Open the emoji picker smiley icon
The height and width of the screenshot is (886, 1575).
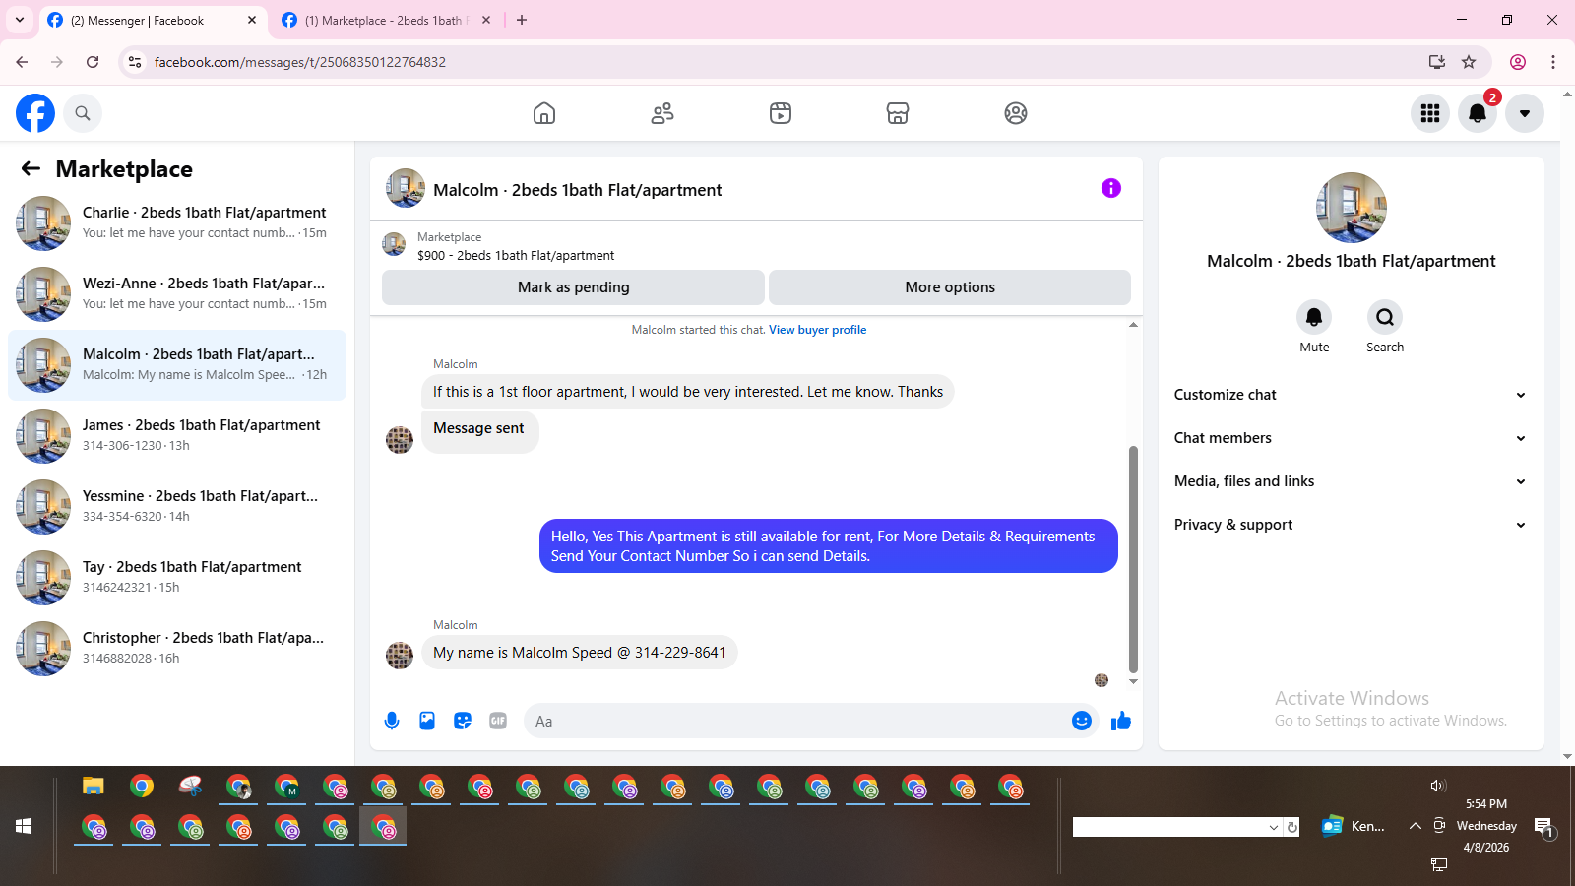point(1082,721)
